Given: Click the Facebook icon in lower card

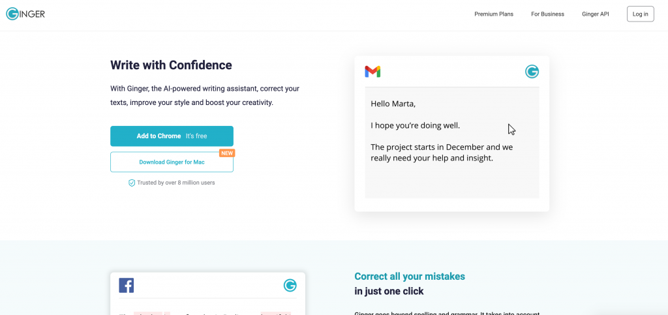Looking at the screenshot, I should coord(127,285).
